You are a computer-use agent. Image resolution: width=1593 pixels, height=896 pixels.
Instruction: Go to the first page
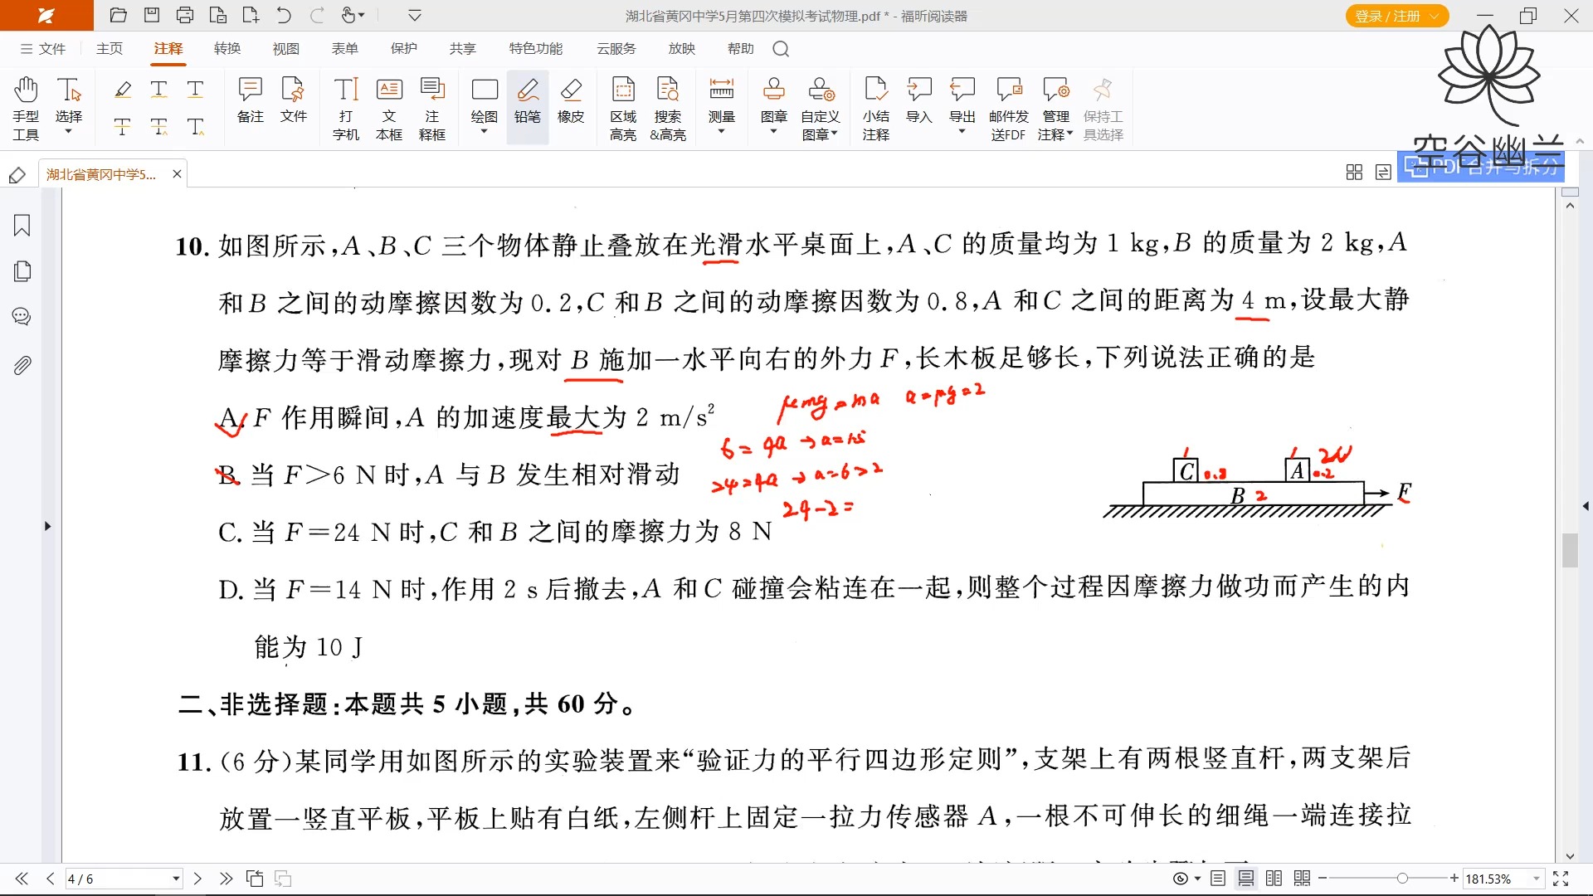22,879
